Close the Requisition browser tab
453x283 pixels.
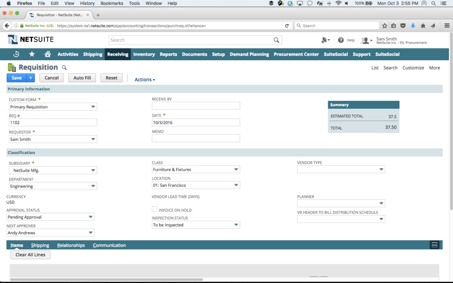point(87,15)
